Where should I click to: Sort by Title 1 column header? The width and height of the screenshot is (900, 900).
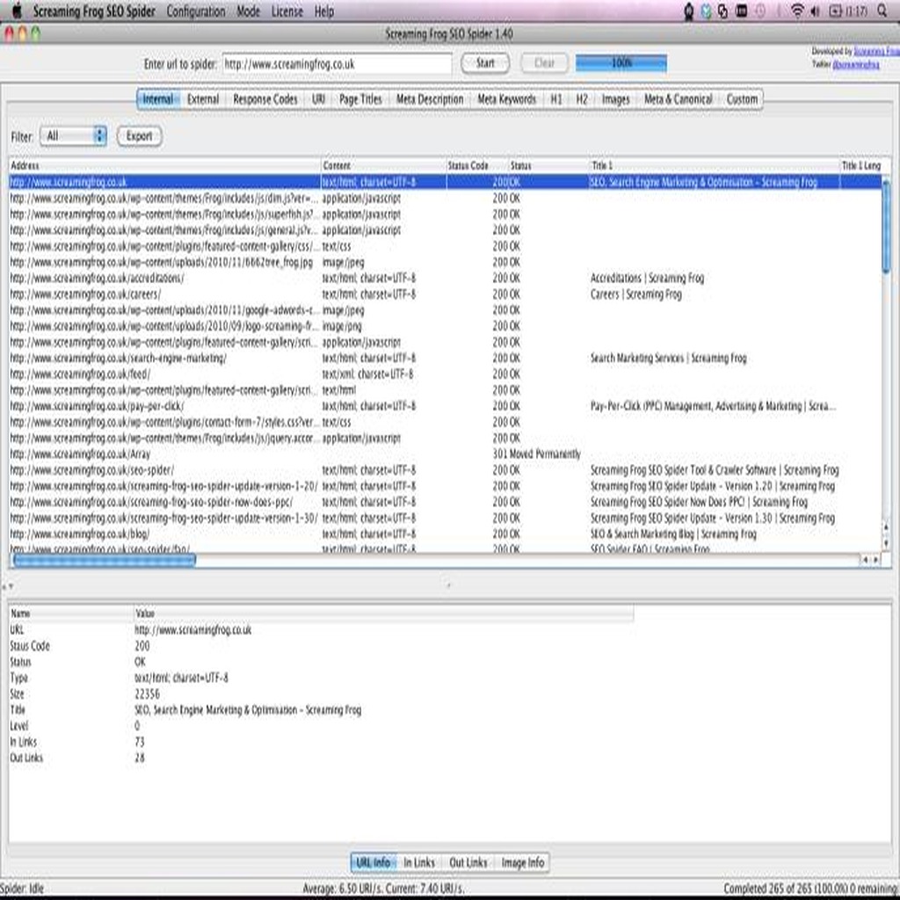[714, 166]
